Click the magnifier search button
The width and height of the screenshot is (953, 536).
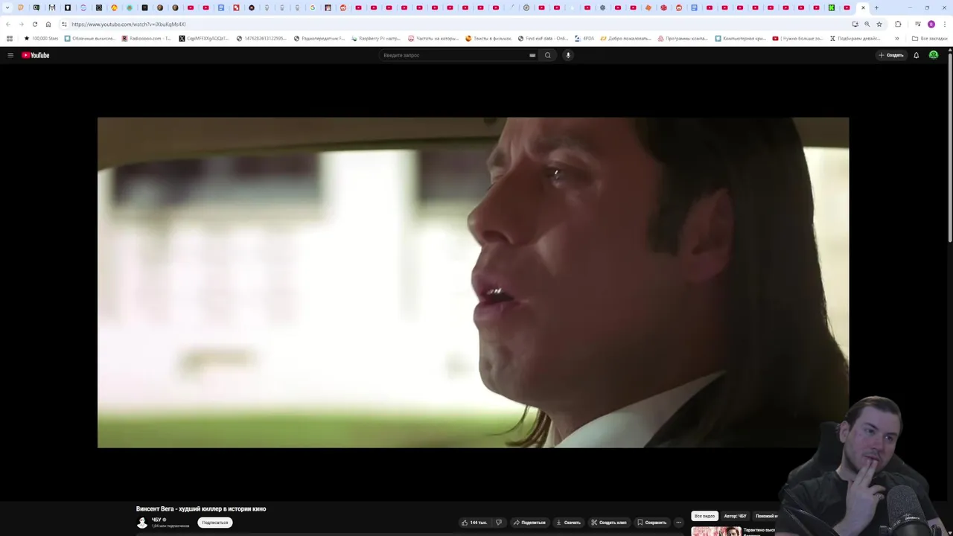point(548,55)
